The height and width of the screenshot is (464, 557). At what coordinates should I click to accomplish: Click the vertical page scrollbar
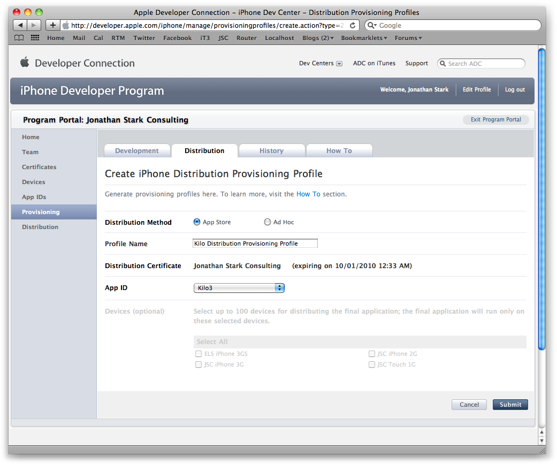(x=541, y=198)
